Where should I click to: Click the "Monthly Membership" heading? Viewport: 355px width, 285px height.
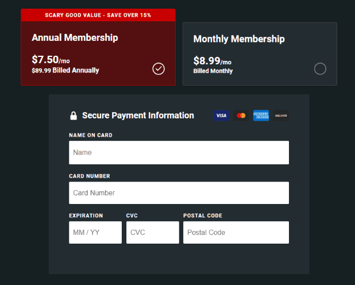click(239, 39)
